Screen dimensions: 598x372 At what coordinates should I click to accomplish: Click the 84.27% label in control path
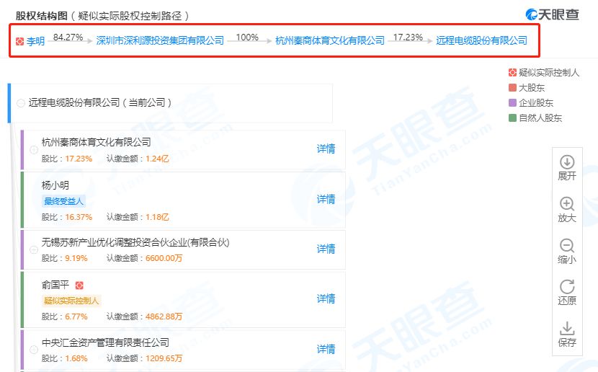coord(68,37)
